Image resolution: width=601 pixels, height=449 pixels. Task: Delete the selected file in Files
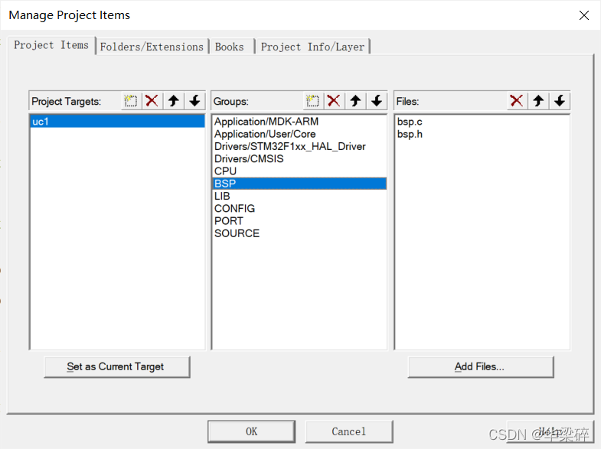(x=517, y=101)
